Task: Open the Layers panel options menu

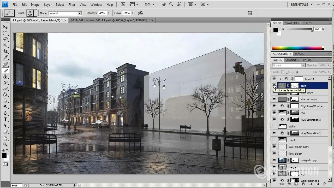Action: coord(330,60)
